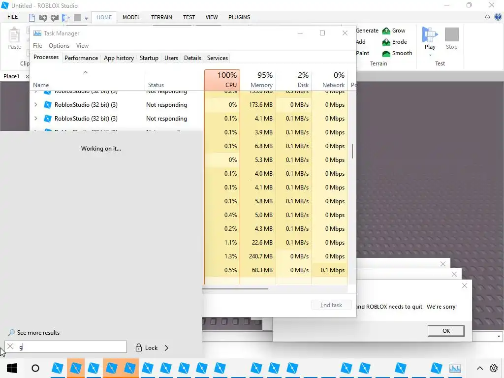Switch to the TEST ribbon tab
This screenshot has width=504, height=378.
pyautogui.click(x=189, y=17)
